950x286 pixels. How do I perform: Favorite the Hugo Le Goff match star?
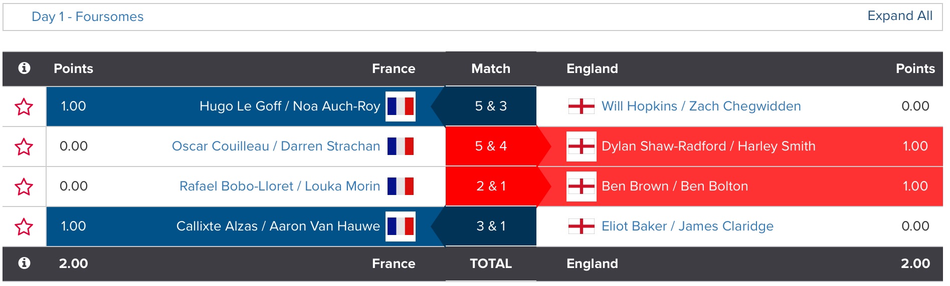tap(24, 106)
